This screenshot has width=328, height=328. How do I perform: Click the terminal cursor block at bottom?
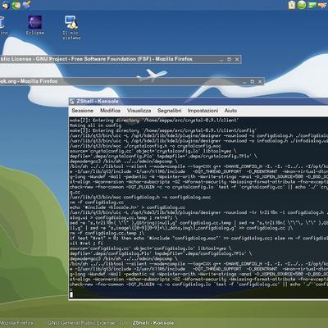point(71,294)
